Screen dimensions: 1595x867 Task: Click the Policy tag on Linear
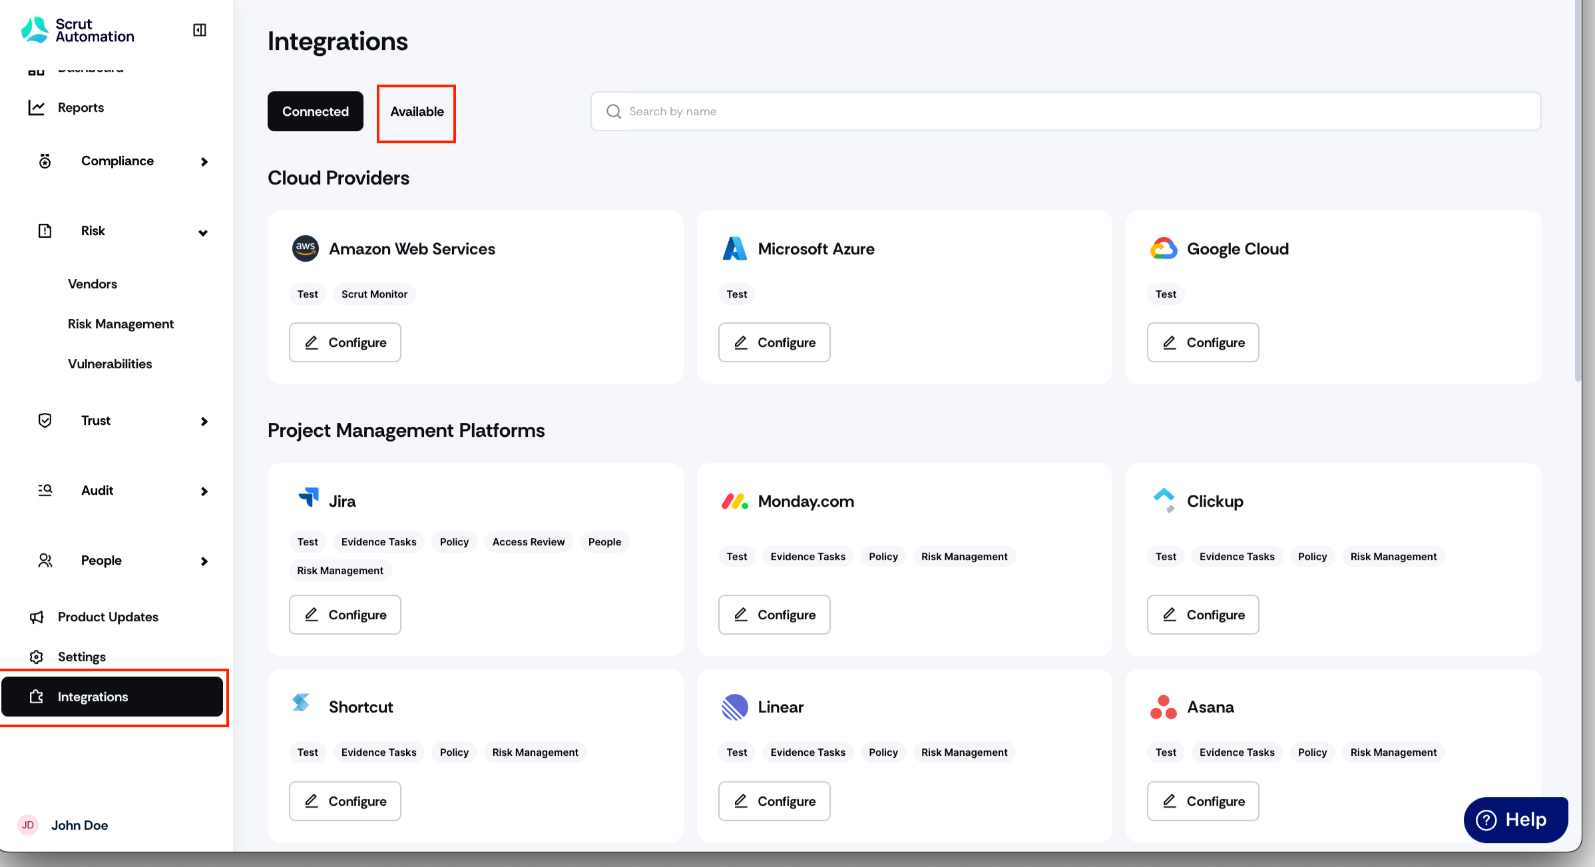(x=883, y=752)
